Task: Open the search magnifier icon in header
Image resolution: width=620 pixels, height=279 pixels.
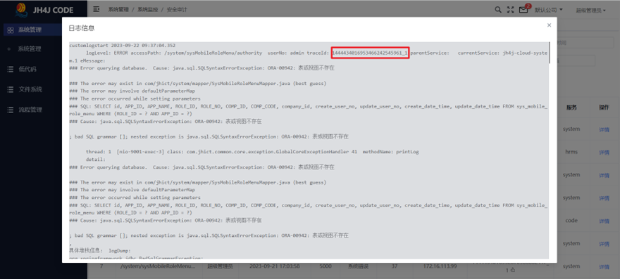Action: click(498, 9)
